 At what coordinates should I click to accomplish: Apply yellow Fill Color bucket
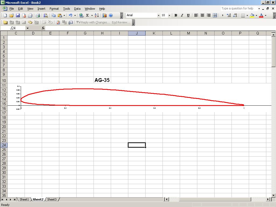coord(252,15)
